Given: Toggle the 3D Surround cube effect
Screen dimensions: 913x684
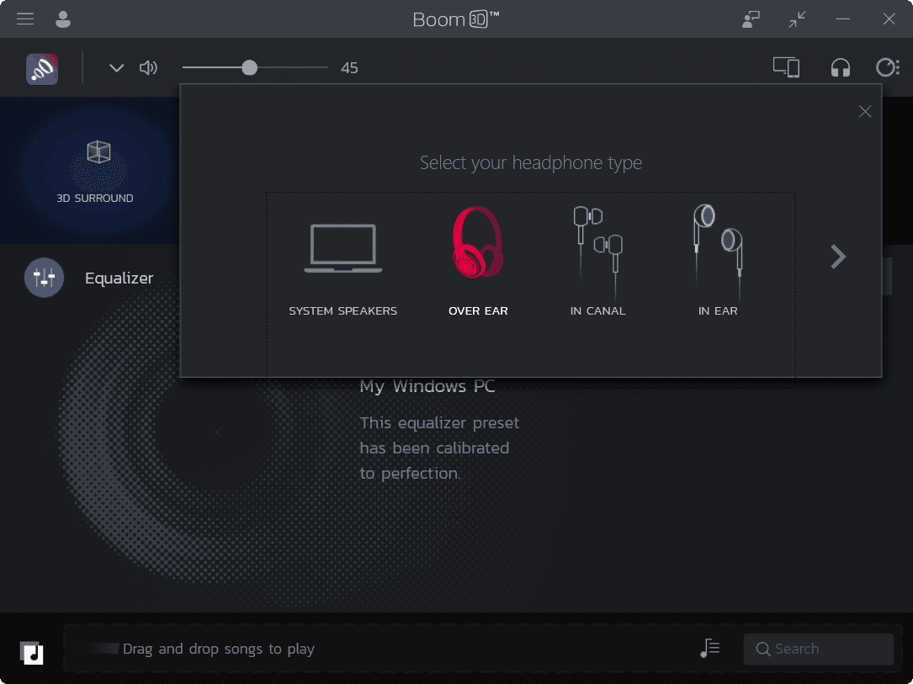Looking at the screenshot, I should pos(98,152).
